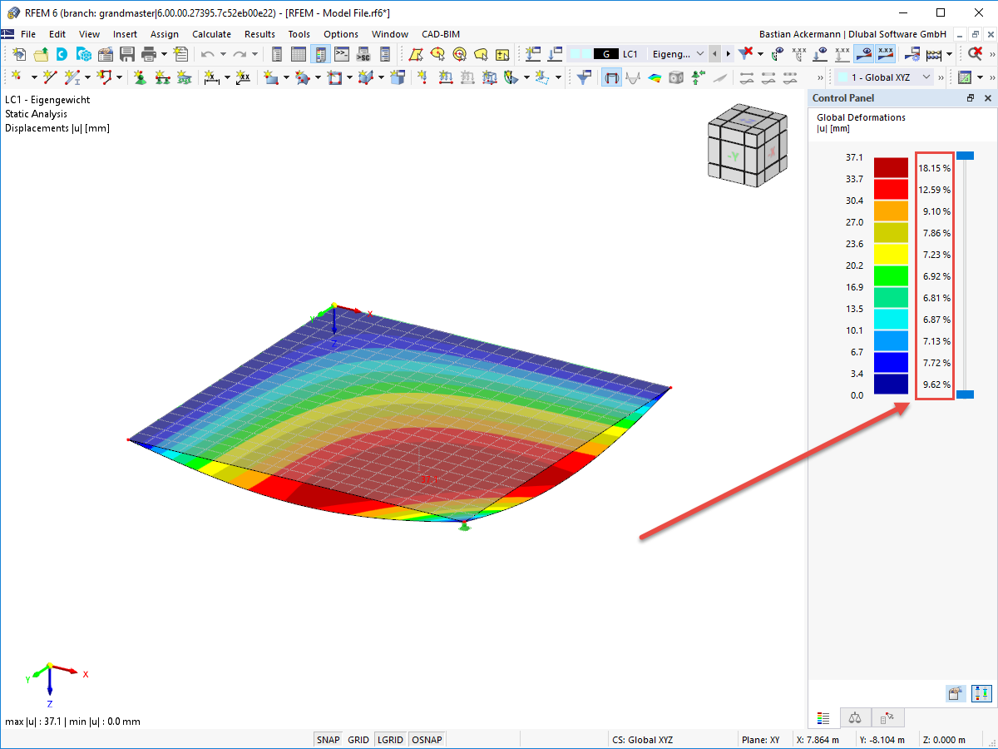Go to the next load case
Screen dimensions: 998x749
(x=729, y=54)
